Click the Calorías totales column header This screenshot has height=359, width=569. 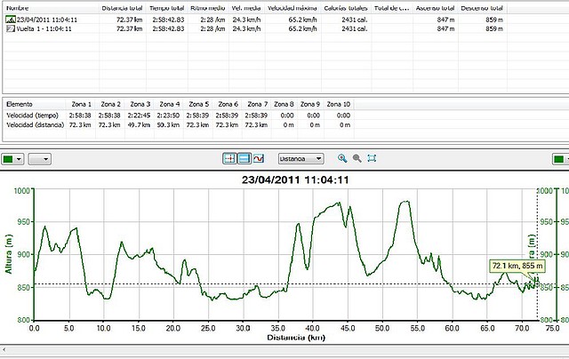pyautogui.click(x=346, y=8)
